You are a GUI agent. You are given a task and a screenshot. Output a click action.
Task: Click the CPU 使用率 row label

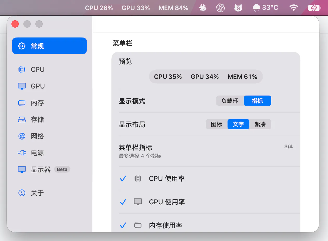(167, 179)
